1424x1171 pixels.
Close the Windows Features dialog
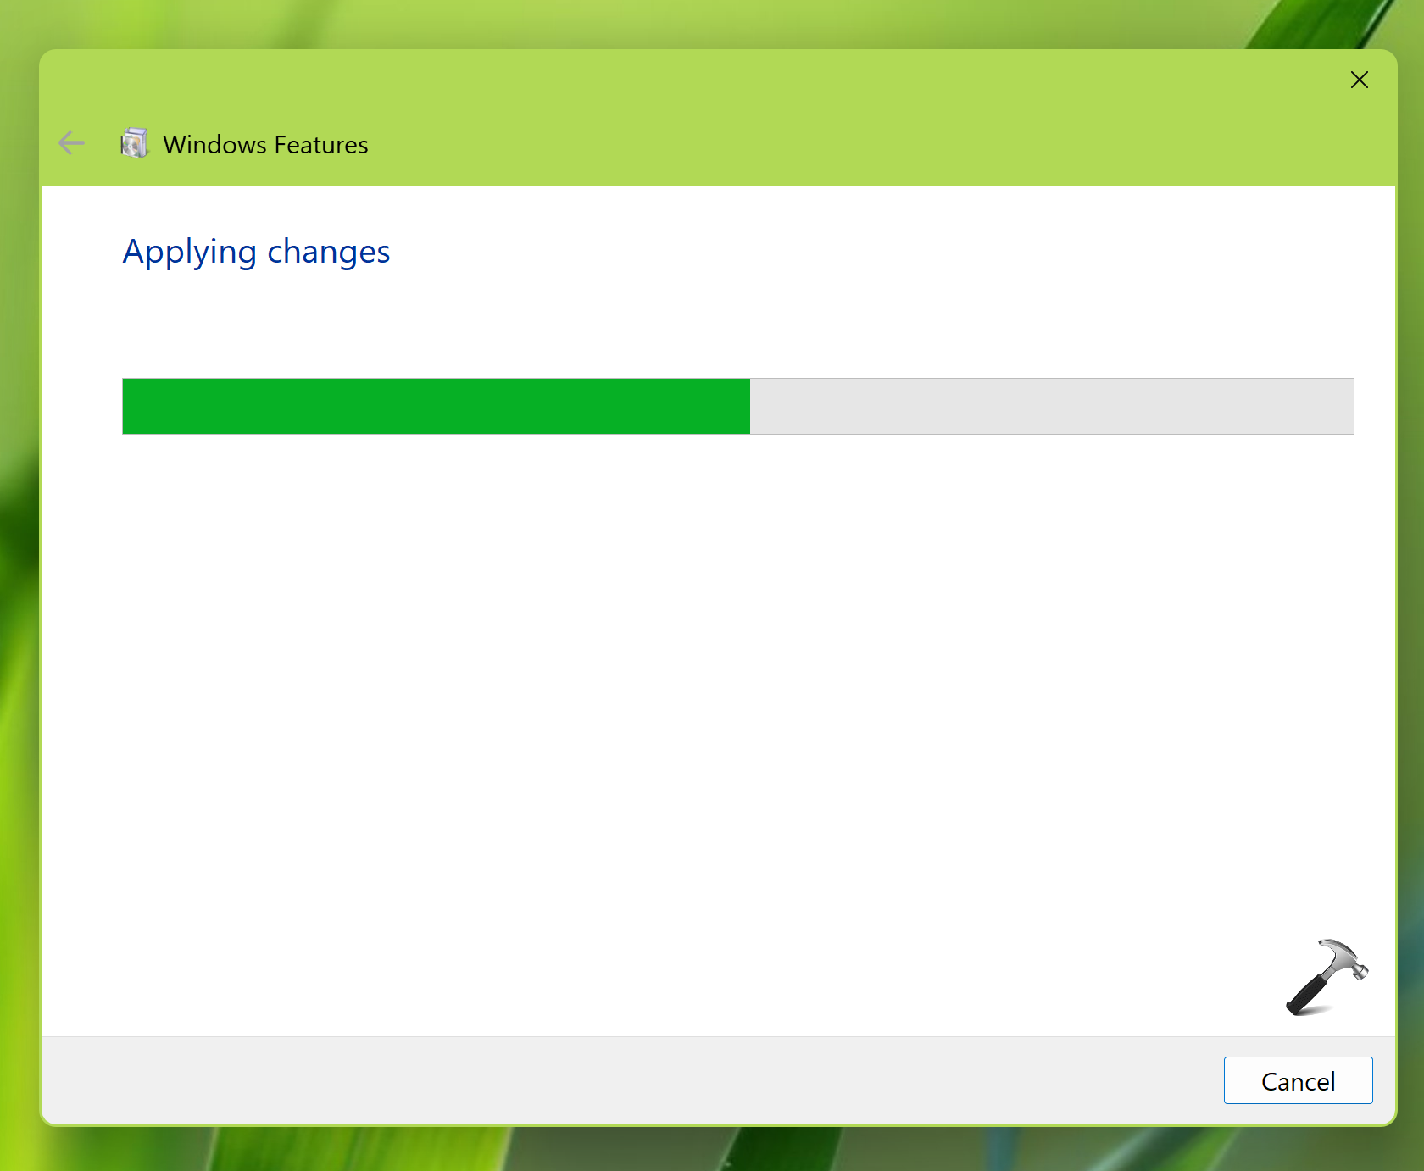coord(1359,80)
